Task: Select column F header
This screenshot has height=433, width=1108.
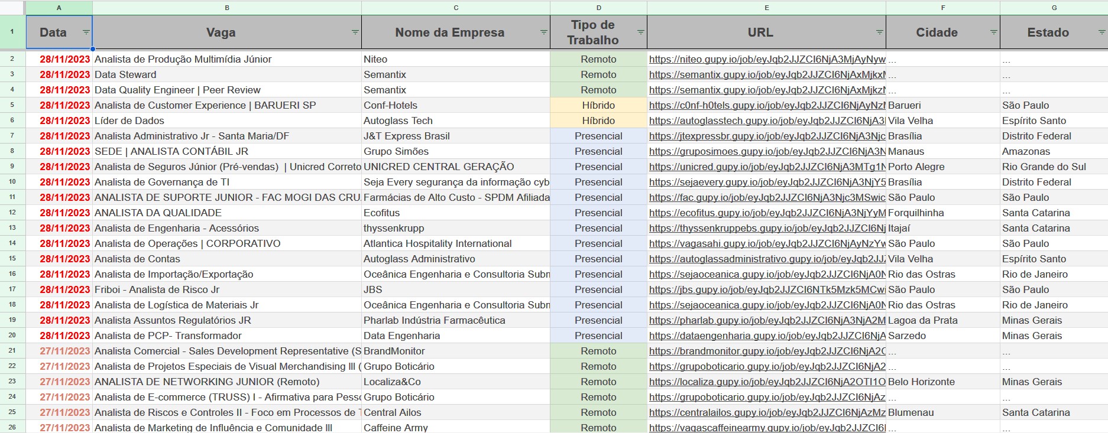Action: (943, 8)
